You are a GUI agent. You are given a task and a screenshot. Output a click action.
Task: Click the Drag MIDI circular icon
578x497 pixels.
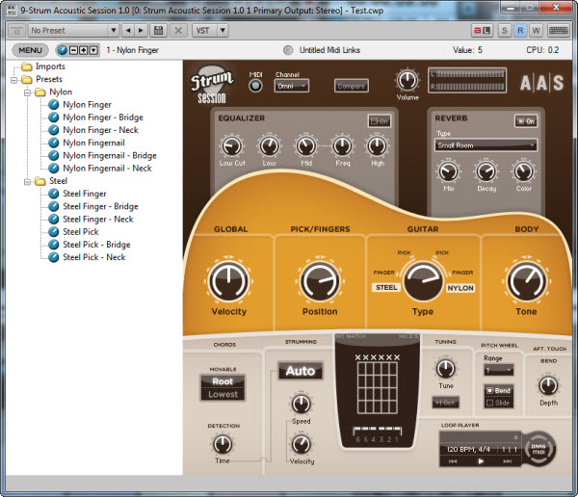point(539,449)
